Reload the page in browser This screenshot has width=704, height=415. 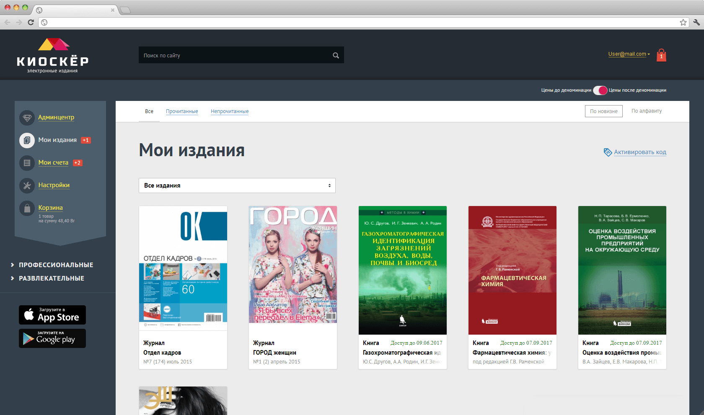pyautogui.click(x=31, y=22)
